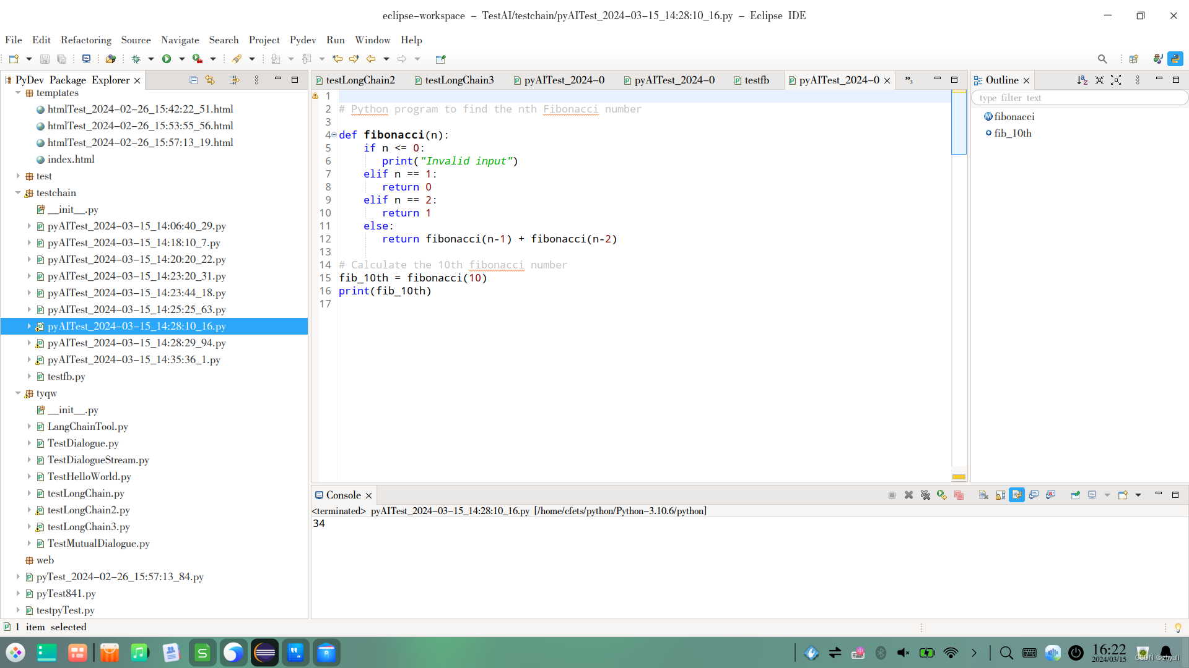
Task: Click the New file wizard icon
Action: pos(14,59)
